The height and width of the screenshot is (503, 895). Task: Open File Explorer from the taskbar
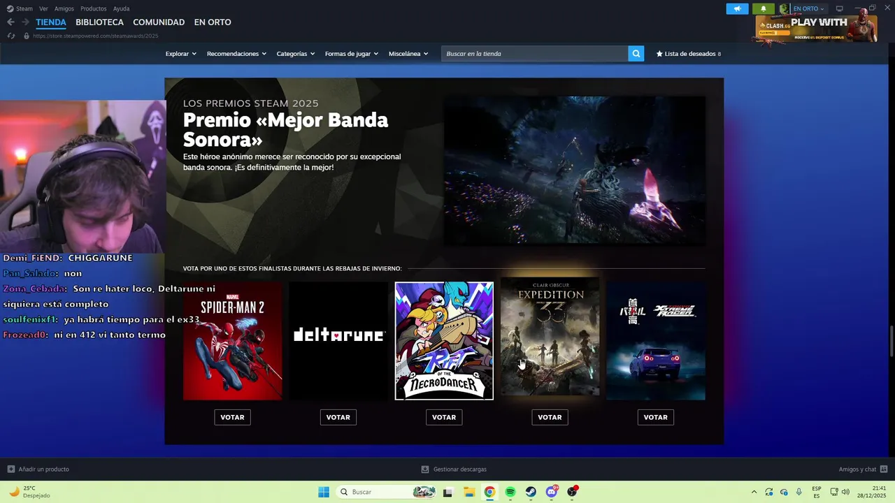[468, 492]
